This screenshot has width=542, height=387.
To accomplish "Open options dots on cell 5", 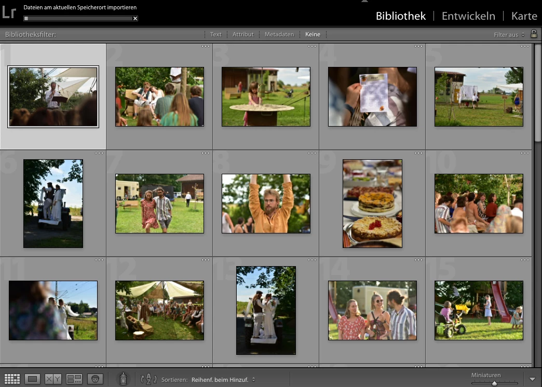I will [525, 46].
